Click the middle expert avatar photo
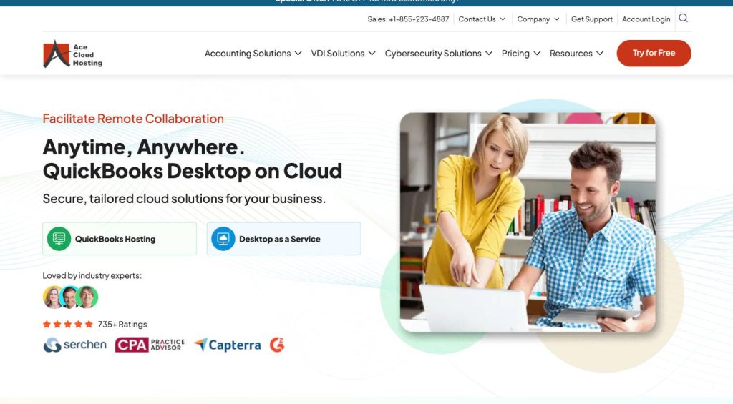Image resolution: width=733 pixels, height=404 pixels. tap(69, 297)
